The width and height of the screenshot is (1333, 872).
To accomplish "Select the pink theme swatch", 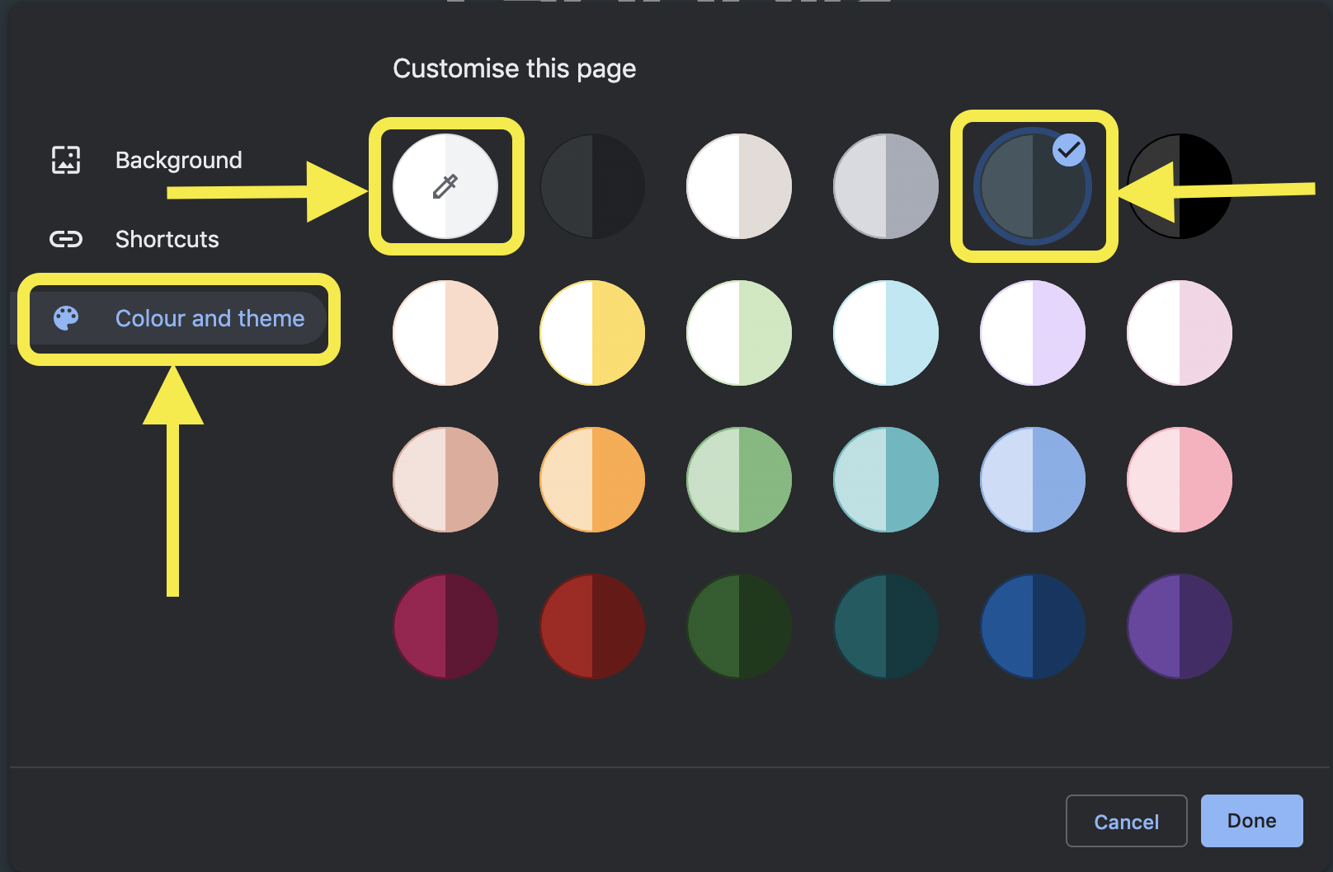I will coord(1179,479).
